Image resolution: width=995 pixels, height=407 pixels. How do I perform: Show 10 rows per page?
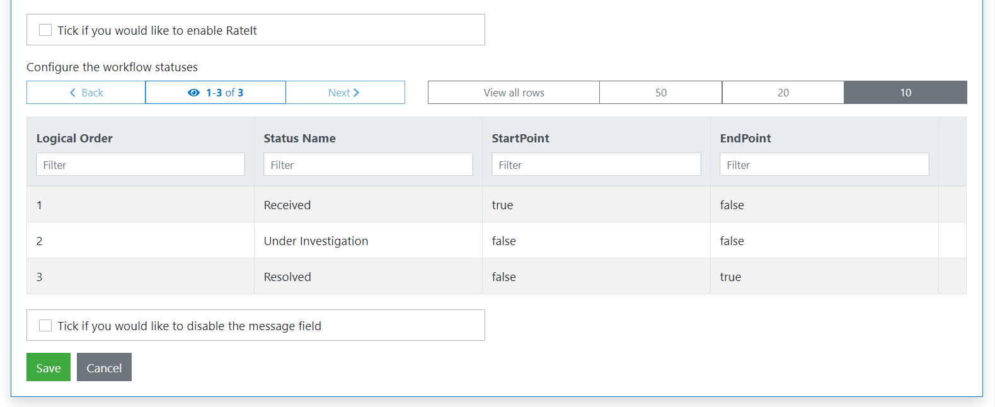point(905,93)
